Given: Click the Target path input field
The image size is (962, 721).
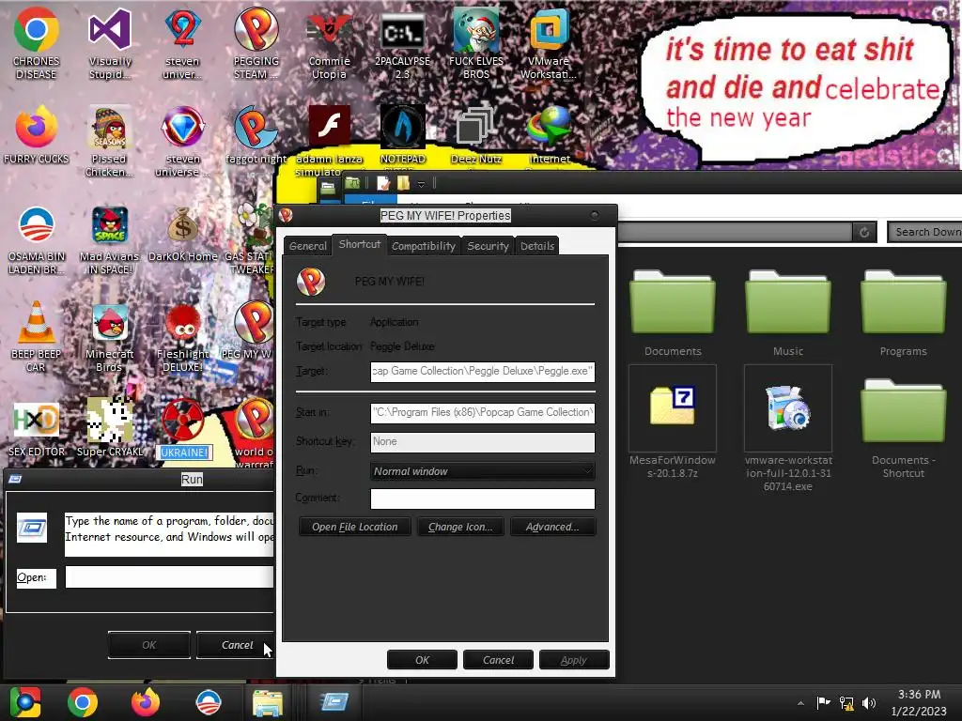Looking at the screenshot, I should (x=482, y=372).
